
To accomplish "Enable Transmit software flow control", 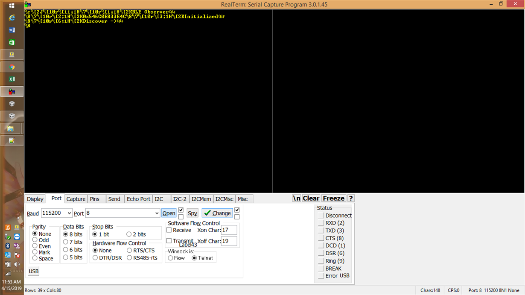I will click(169, 241).
